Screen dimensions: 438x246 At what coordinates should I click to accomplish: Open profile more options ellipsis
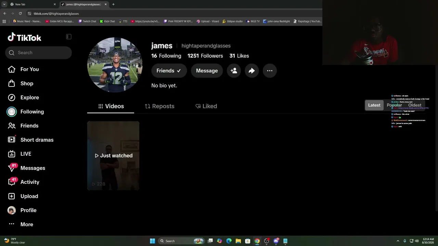click(x=270, y=71)
